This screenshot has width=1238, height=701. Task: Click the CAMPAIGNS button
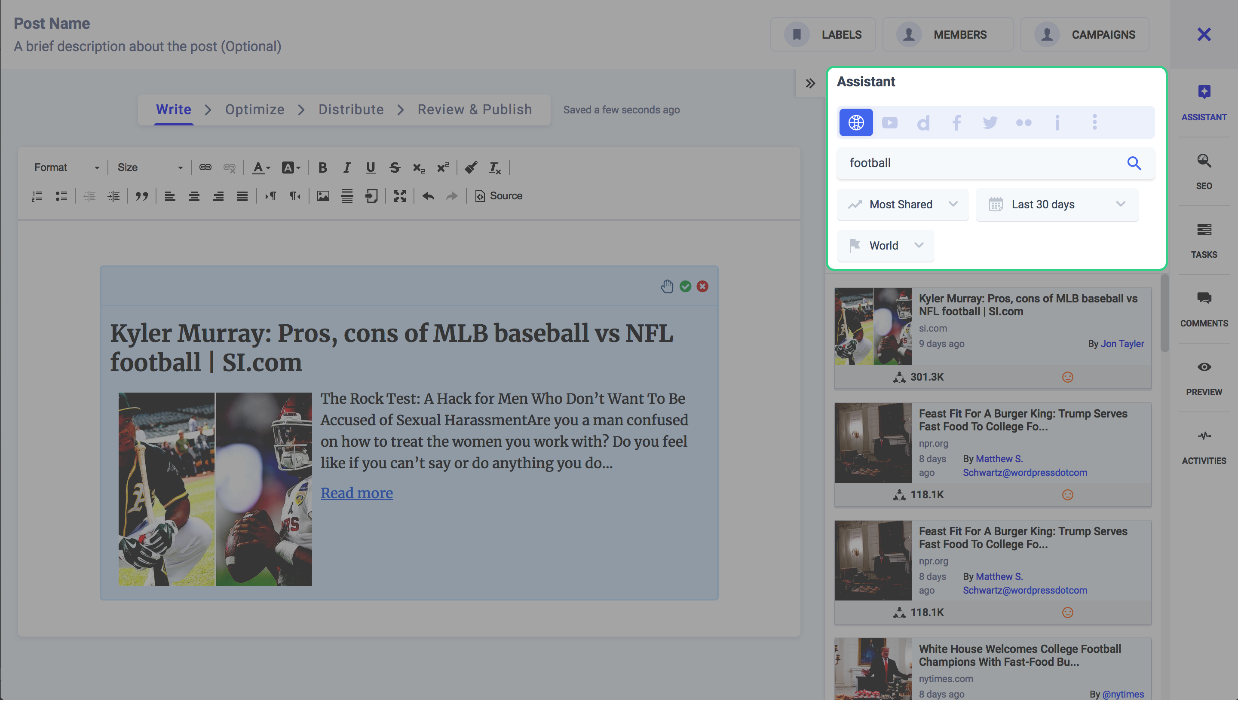(1085, 35)
